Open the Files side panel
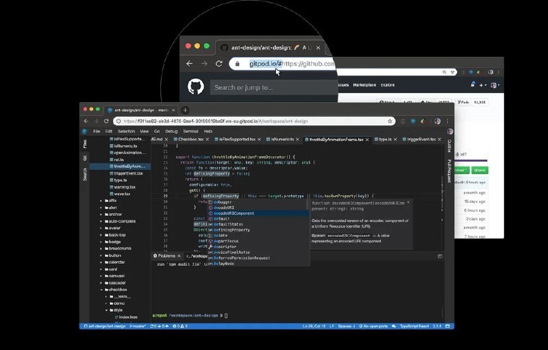The image size is (548, 350). click(85, 145)
